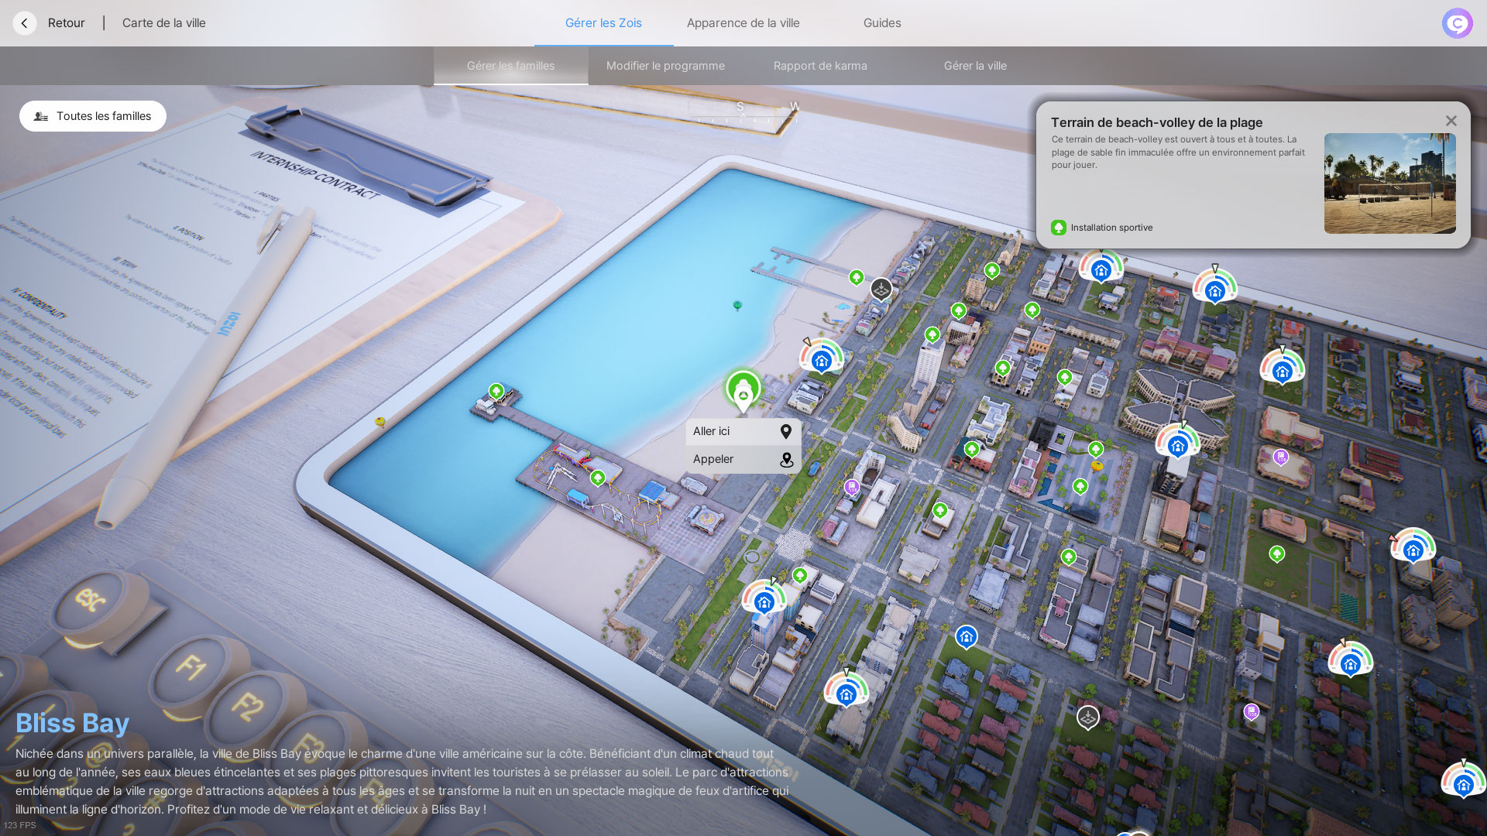This screenshot has width=1487, height=836.
Task: Click the green Installation sportive category icon
Action: coord(1058,228)
